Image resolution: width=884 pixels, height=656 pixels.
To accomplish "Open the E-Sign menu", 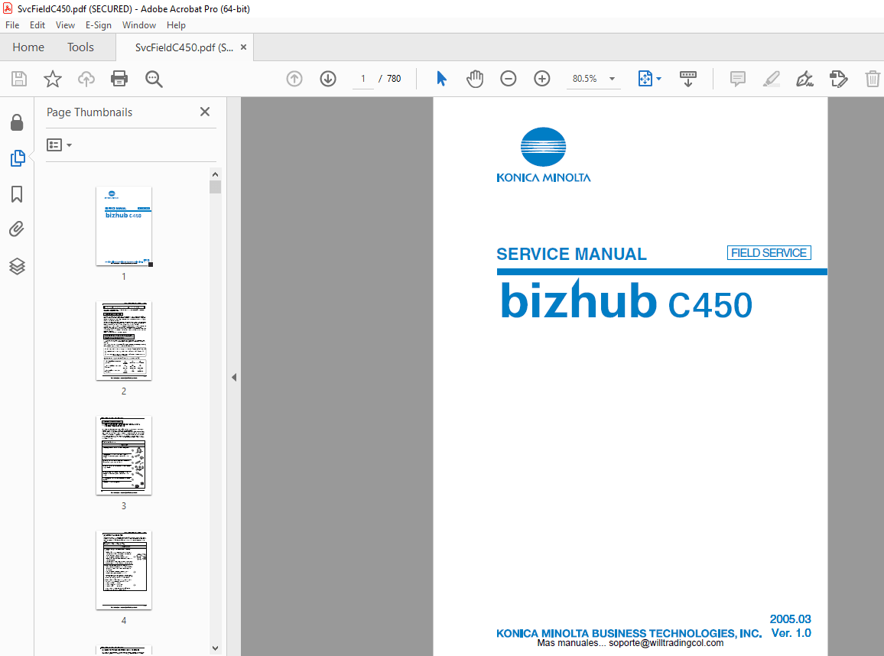I will tap(99, 24).
